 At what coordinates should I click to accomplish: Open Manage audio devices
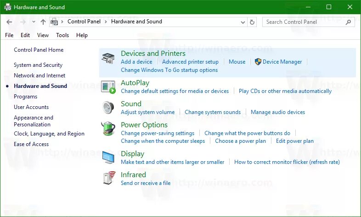[x=278, y=112]
